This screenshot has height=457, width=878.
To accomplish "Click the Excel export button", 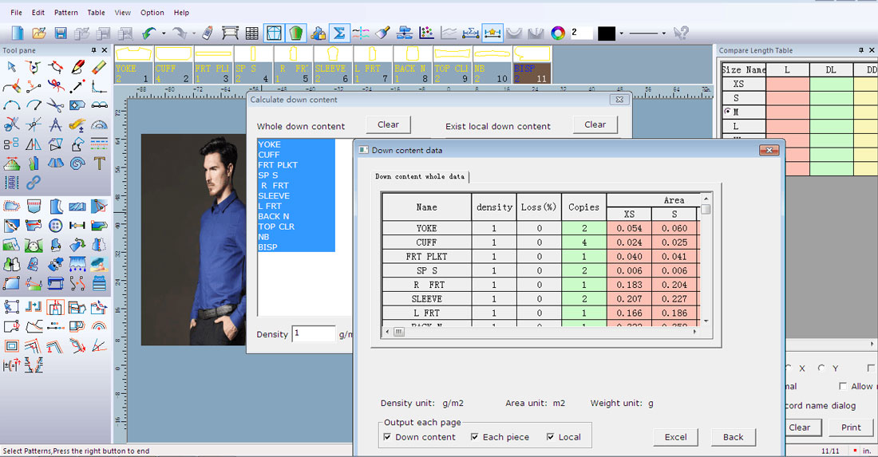I will click(675, 437).
